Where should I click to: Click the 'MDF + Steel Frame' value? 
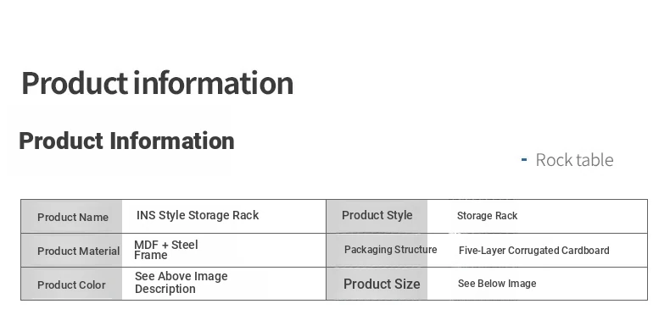(165, 250)
